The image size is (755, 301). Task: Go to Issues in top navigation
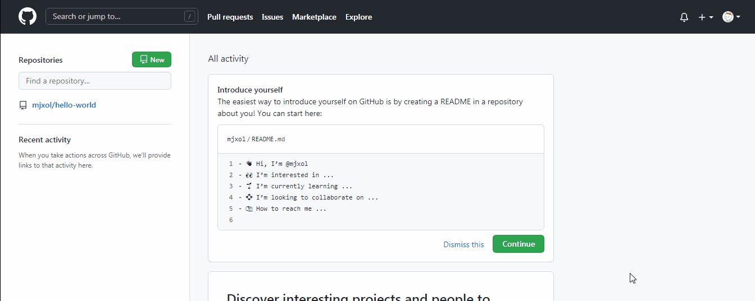pos(272,17)
